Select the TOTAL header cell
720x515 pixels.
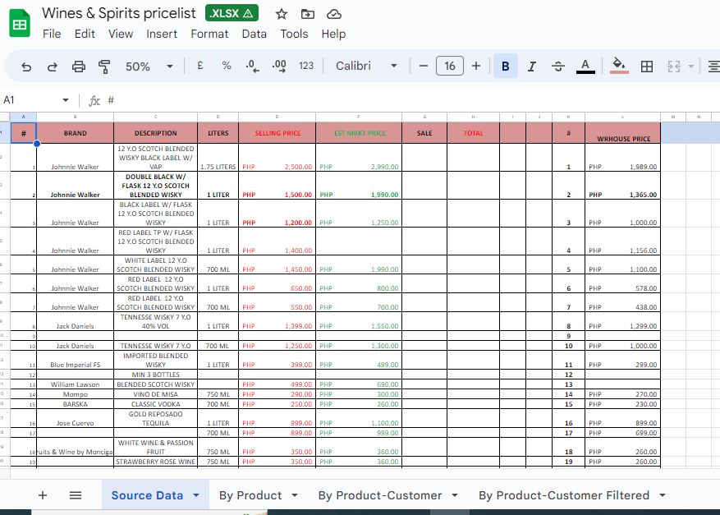(x=473, y=133)
